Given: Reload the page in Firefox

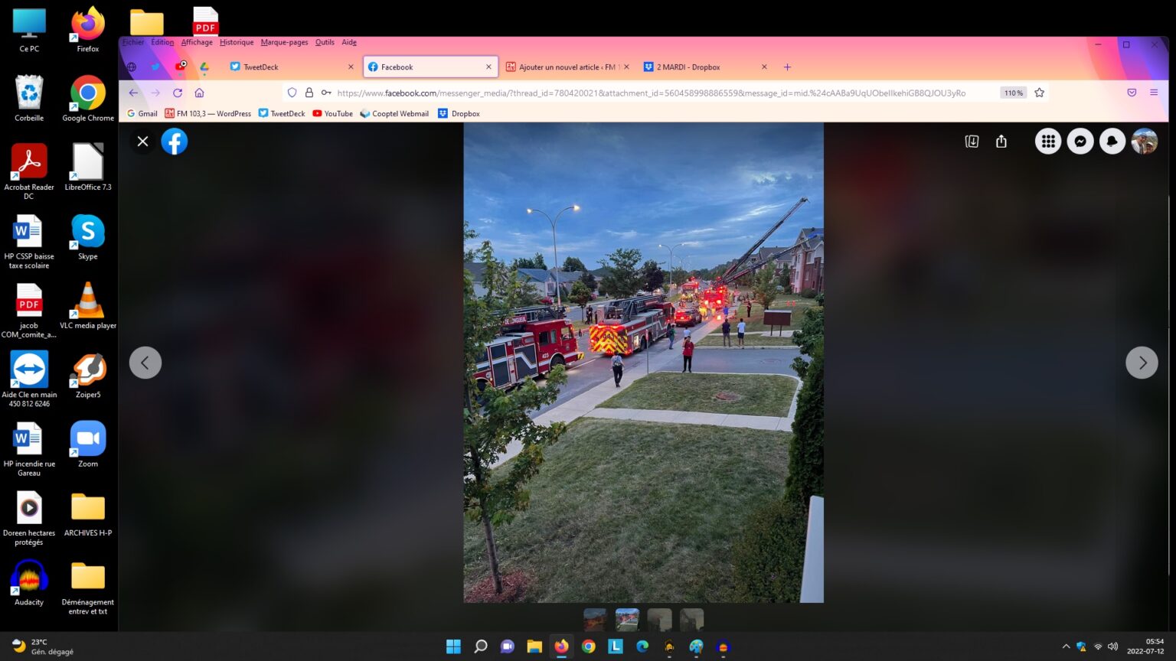Looking at the screenshot, I should tap(178, 93).
